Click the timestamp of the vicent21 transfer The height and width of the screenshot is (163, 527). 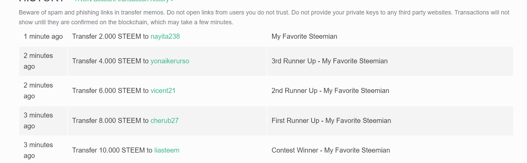point(38,91)
